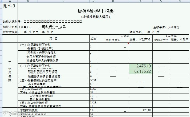Image resolution: width=190 pixels, height=117 pixels.
Task: Select the 一、计税依据 vertical label cell
Action: tap(10, 75)
